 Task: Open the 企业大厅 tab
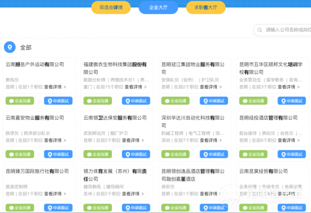pyautogui.click(x=158, y=7)
